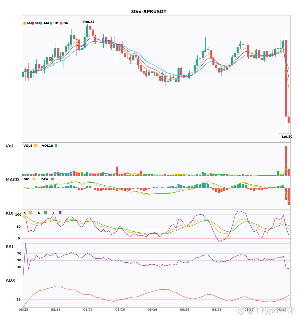Select the KDJ panel label
297x319 pixels.
pos(9,213)
